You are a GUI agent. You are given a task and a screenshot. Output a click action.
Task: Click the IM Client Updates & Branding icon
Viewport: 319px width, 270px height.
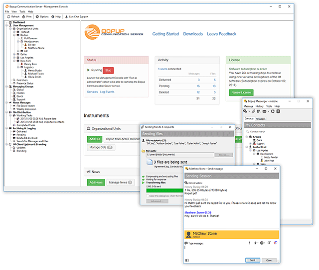pyautogui.click(x=10, y=145)
